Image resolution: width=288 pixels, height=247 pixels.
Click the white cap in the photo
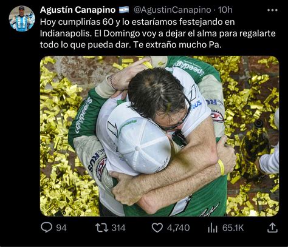pyautogui.click(x=143, y=141)
